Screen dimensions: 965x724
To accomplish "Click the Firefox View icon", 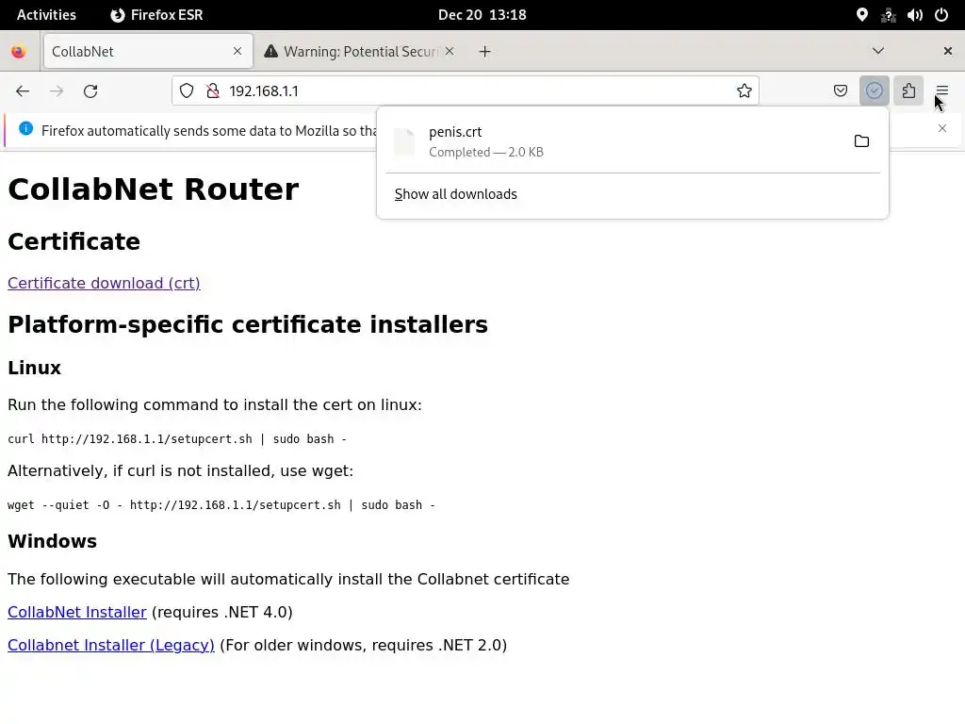I will coord(19,52).
